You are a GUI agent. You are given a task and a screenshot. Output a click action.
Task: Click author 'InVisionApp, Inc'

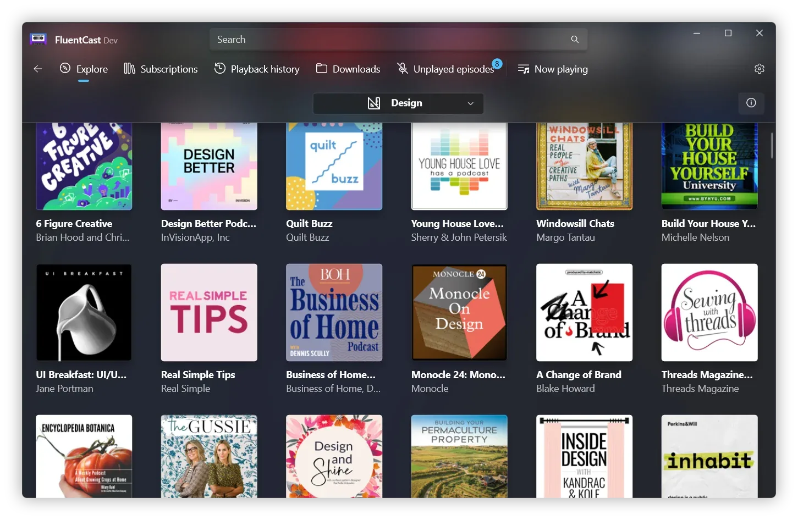point(195,237)
